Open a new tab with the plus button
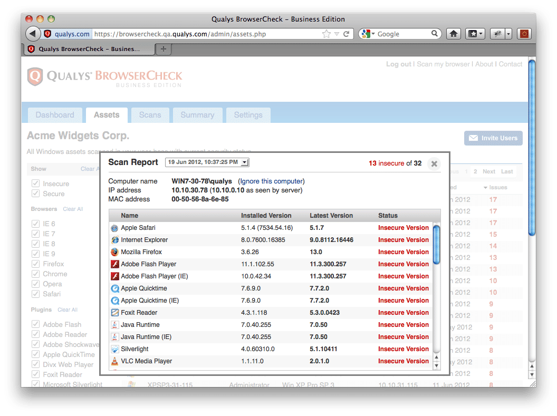The width and height of the screenshot is (557, 416). coord(164,49)
